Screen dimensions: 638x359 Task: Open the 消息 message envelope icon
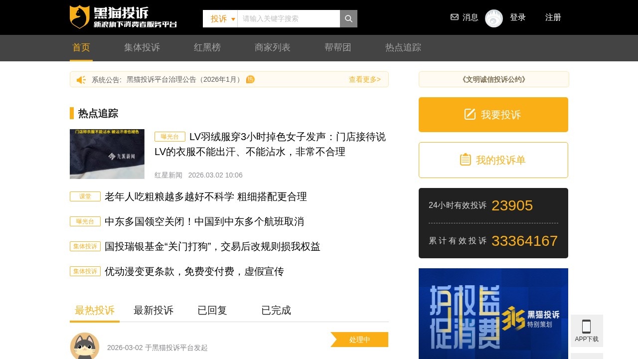coord(454,17)
